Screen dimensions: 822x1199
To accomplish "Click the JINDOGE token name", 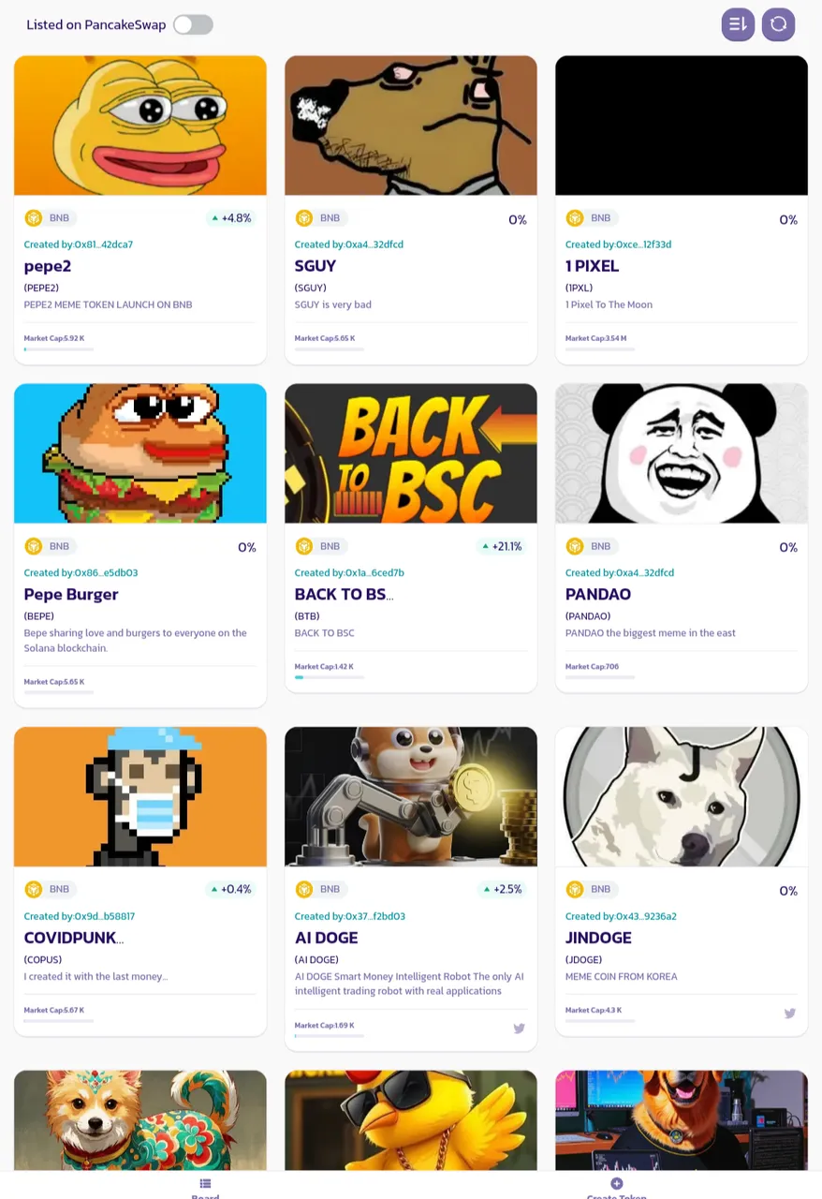I will 598,938.
